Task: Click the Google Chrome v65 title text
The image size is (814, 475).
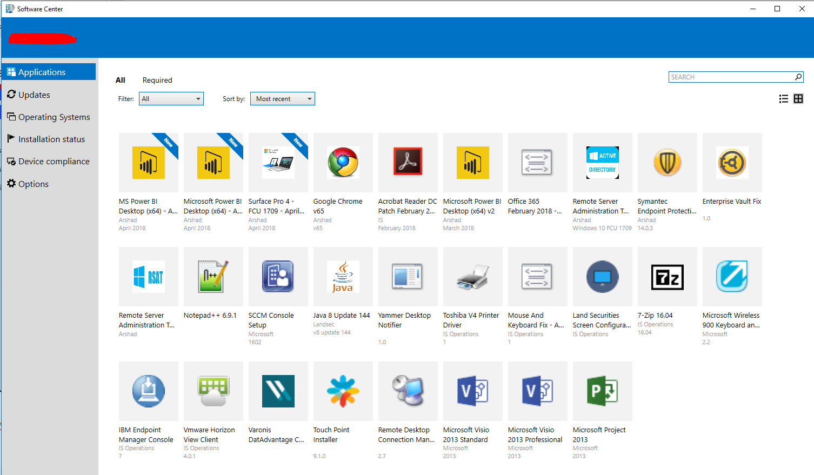Action: (x=338, y=206)
